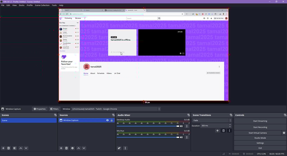Select Scene in the Scenes list

tap(29, 120)
